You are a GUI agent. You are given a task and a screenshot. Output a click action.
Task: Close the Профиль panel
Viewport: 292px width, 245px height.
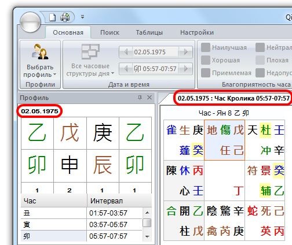149,98
